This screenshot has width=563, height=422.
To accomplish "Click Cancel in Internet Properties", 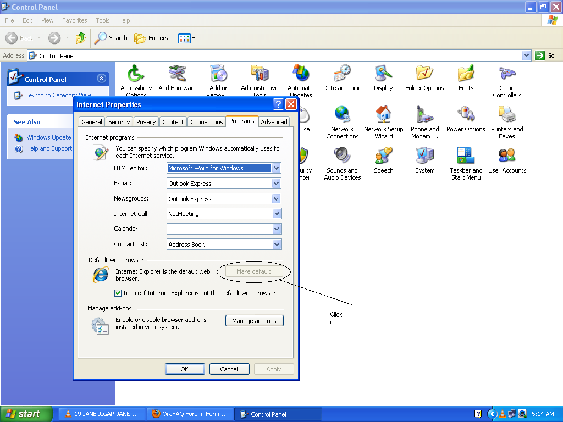I will pyautogui.click(x=229, y=369).
